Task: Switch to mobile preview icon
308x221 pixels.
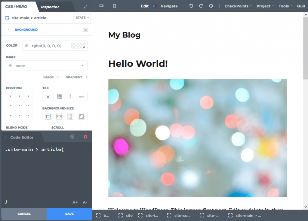Action: coord(114,6)
